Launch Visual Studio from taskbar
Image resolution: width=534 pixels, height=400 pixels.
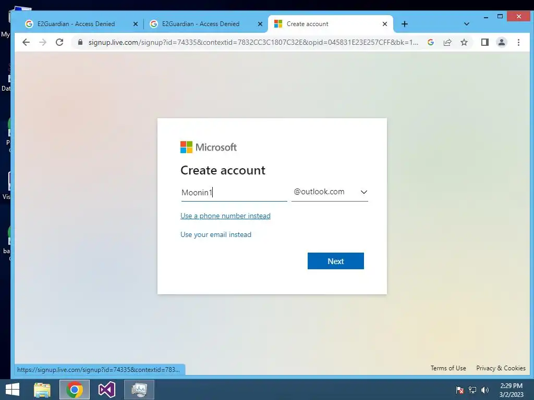(106, 390)
